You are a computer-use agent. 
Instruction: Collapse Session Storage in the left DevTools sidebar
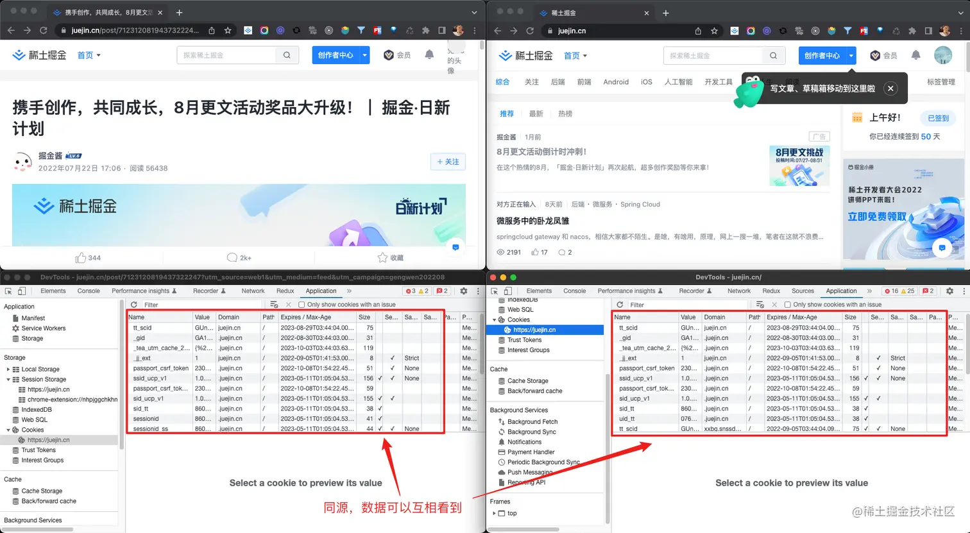[8, 380]
